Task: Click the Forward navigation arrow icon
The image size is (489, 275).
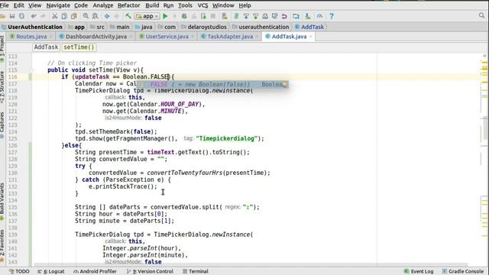Action: (x=117, y=16)
